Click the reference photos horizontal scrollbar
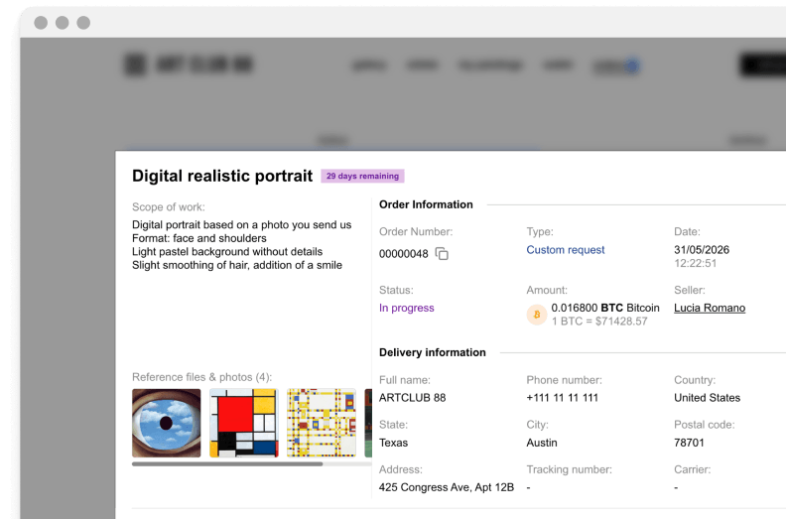Viewport: 786px width, 519px height. tap(227, 464)
